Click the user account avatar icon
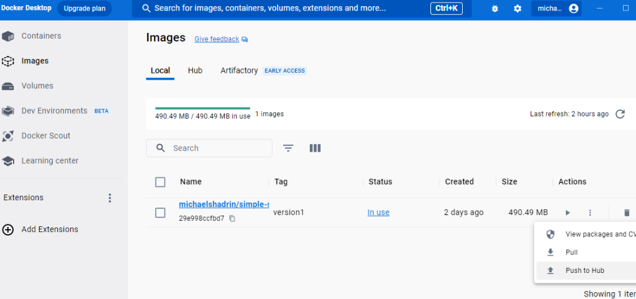Image resolution: width=636 pixels, height=299 pixels. click(573, 9)
